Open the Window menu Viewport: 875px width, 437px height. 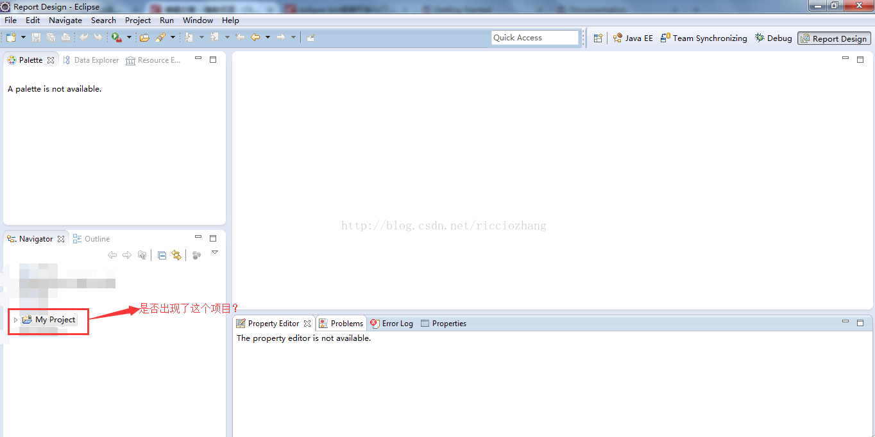coord(198,21)
